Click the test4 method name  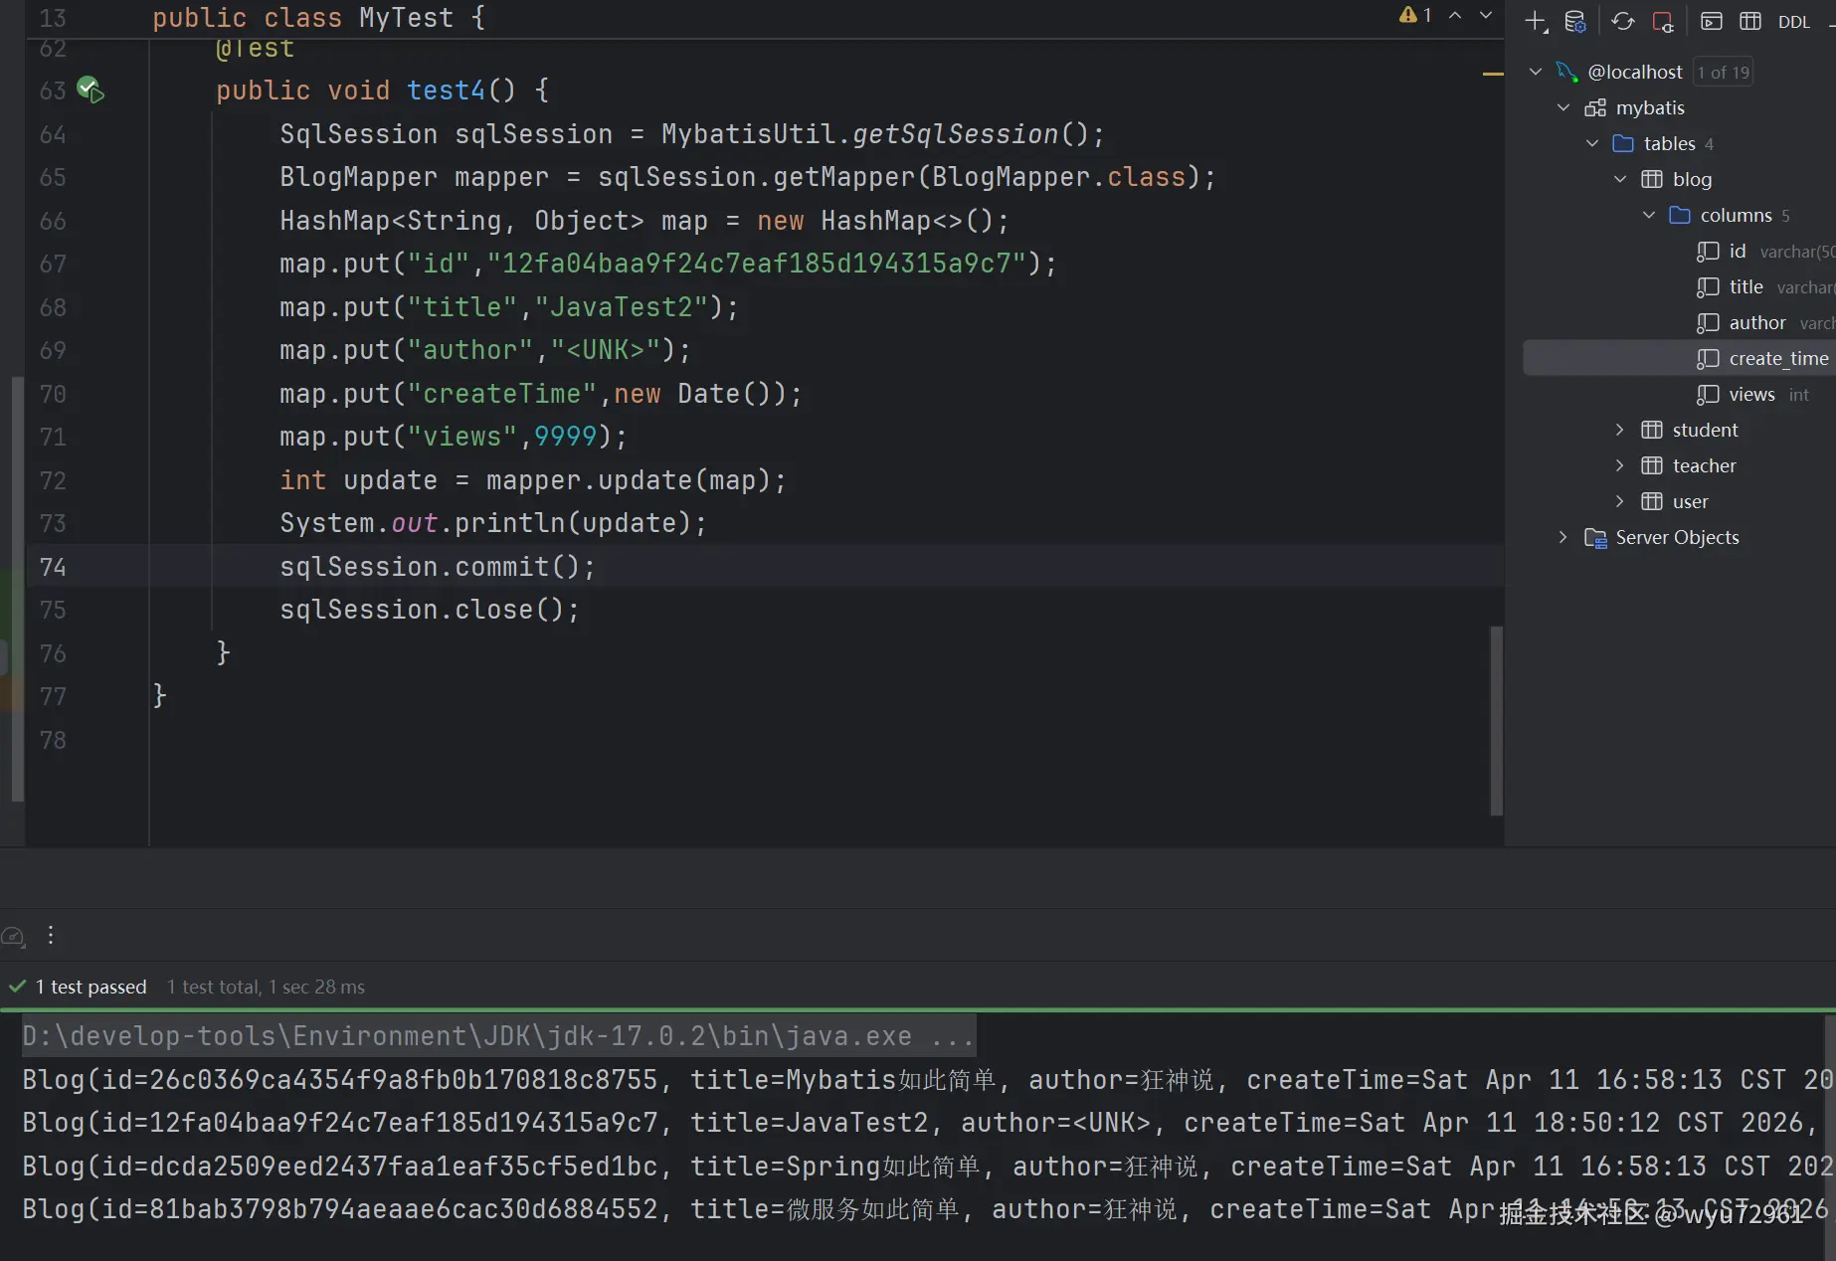coord(447,90)
